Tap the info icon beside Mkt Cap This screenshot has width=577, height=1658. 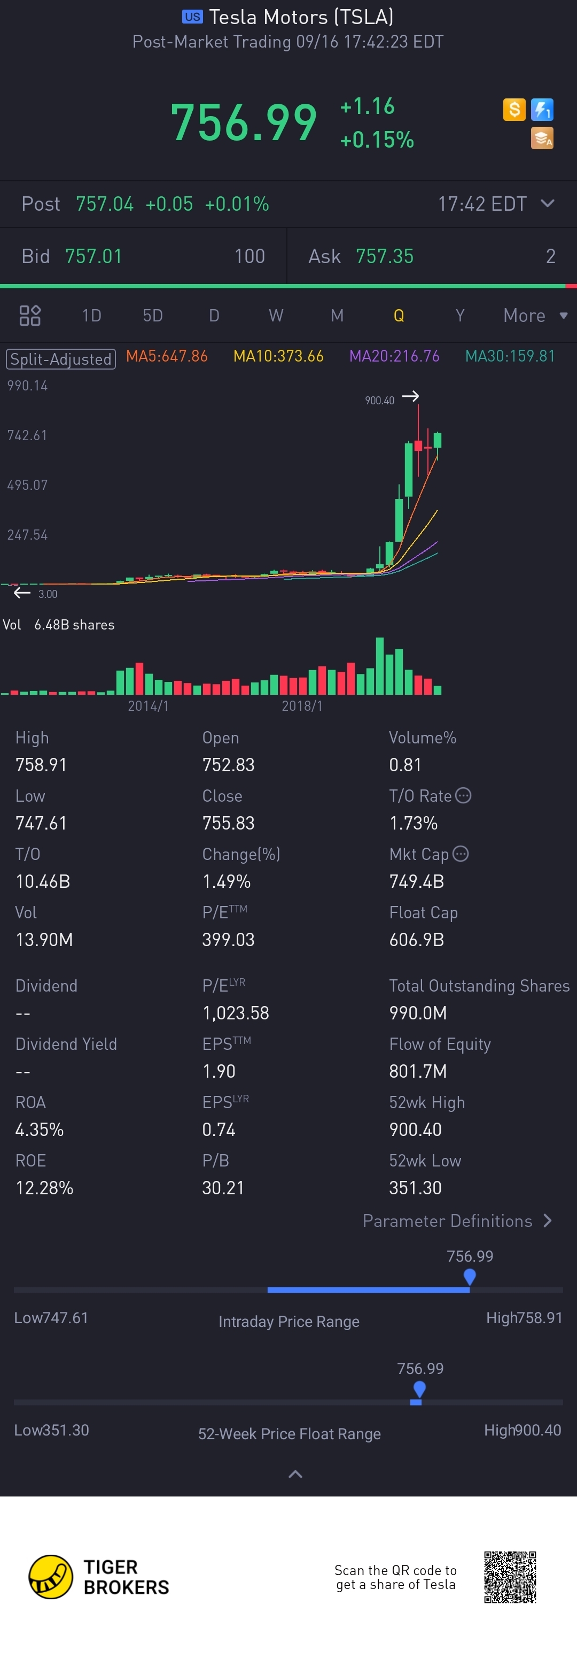pos(461,854)
